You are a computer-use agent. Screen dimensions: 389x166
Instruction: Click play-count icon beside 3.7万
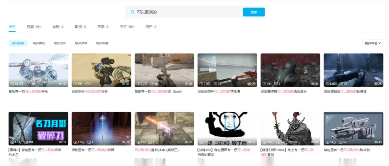tap(138, 84)
